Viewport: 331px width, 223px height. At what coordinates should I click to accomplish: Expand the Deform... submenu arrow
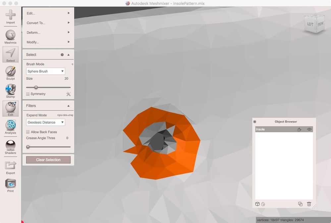69,32
